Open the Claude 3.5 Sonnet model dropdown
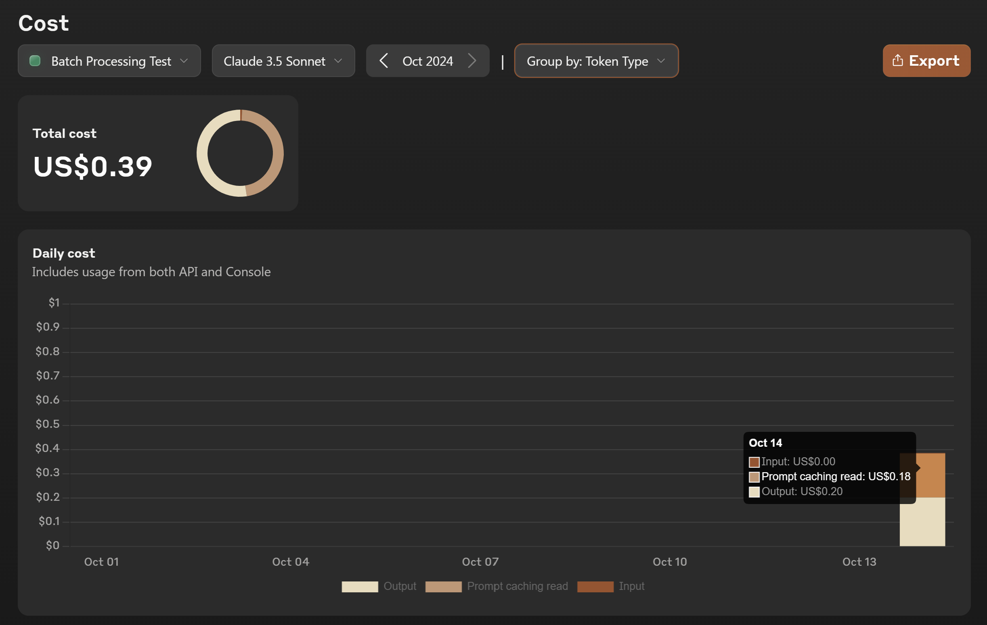 point(283,61)
